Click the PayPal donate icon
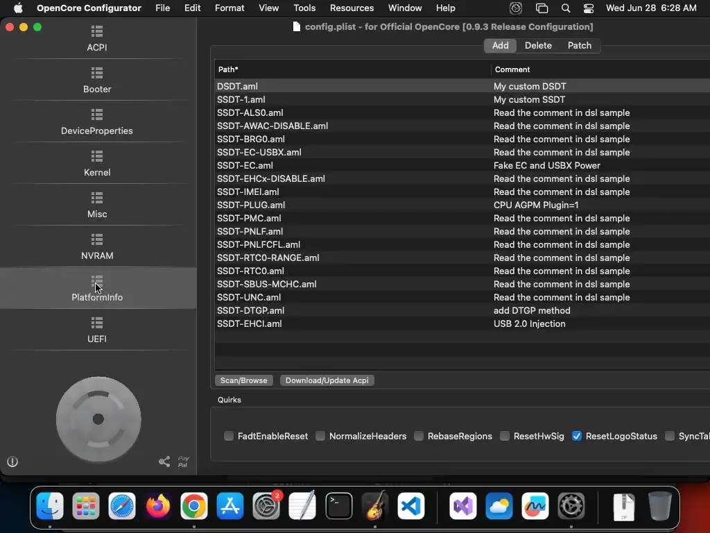This screenshot has width=710, height=533. pos(183,462)
